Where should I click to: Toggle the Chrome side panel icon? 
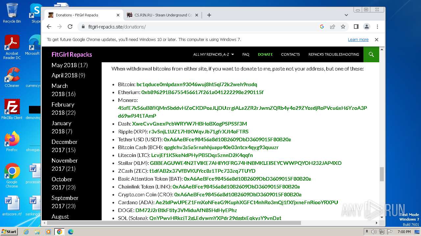click(x=356, y=27)
